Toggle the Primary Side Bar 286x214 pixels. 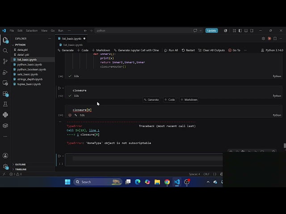tap(240, 31)
